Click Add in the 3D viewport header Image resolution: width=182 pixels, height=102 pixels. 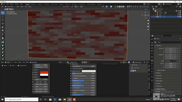point(26,7)
